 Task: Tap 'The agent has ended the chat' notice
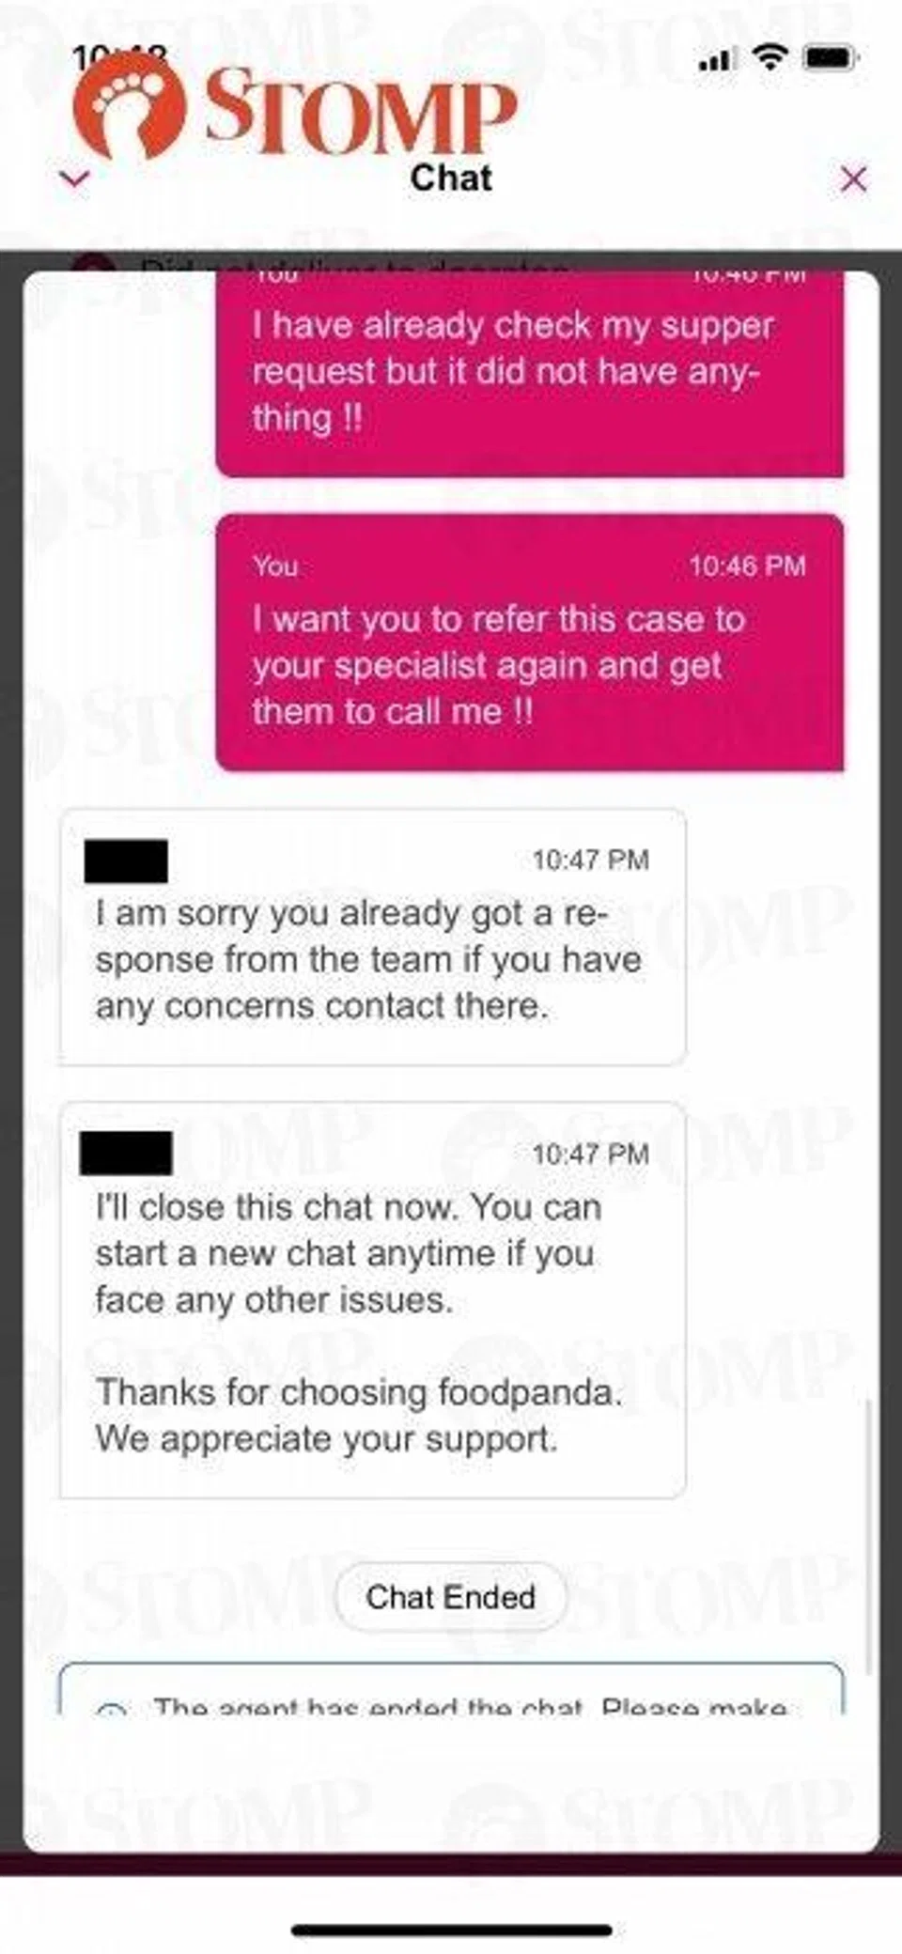click(451, 1690)
